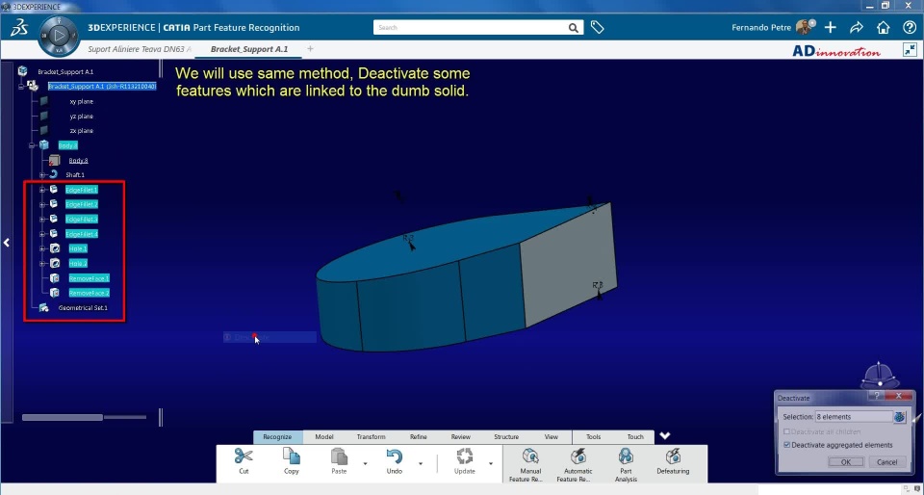
Task: Click the Cut scissors icon
Action: tap(244, 456)
